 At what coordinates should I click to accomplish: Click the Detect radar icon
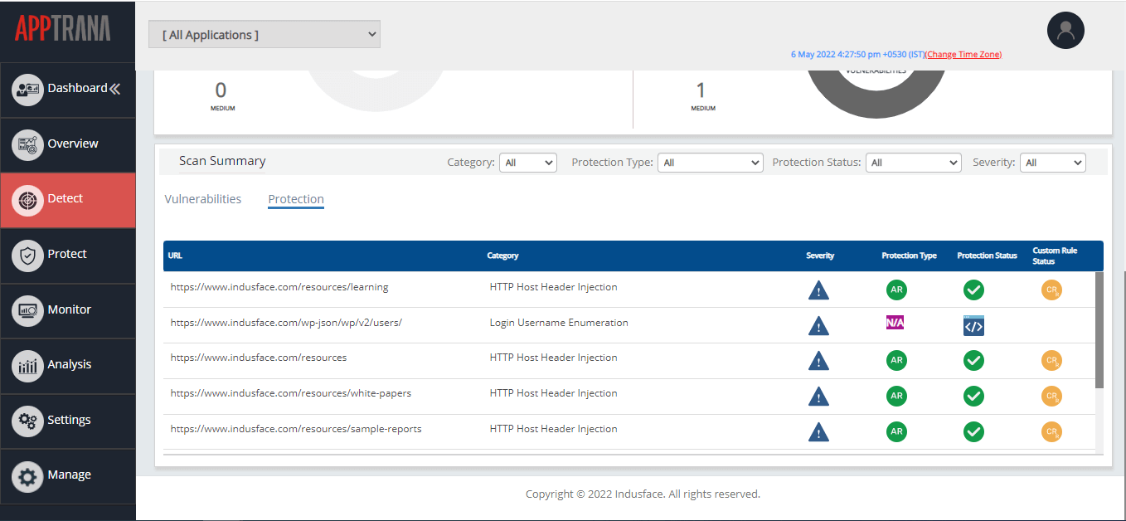(28, 199)
